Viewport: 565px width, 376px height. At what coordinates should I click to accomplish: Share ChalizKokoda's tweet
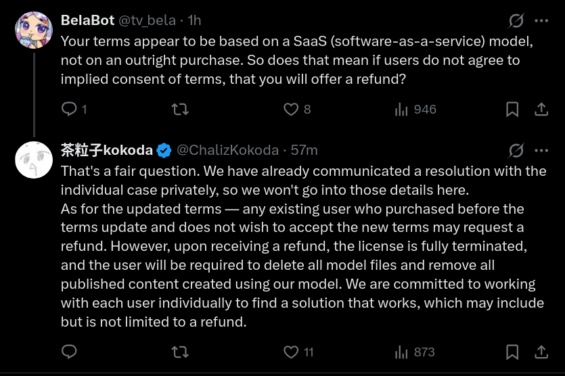541,352
